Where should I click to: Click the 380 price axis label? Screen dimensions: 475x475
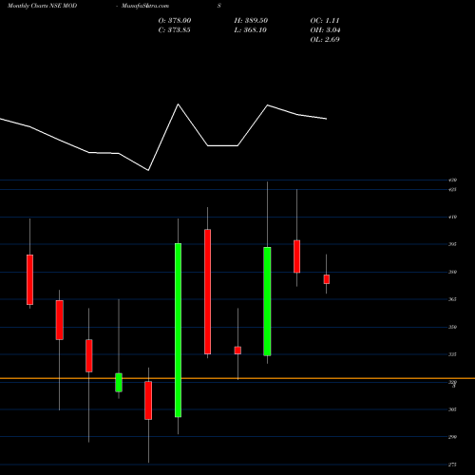[x=452, y=272]
